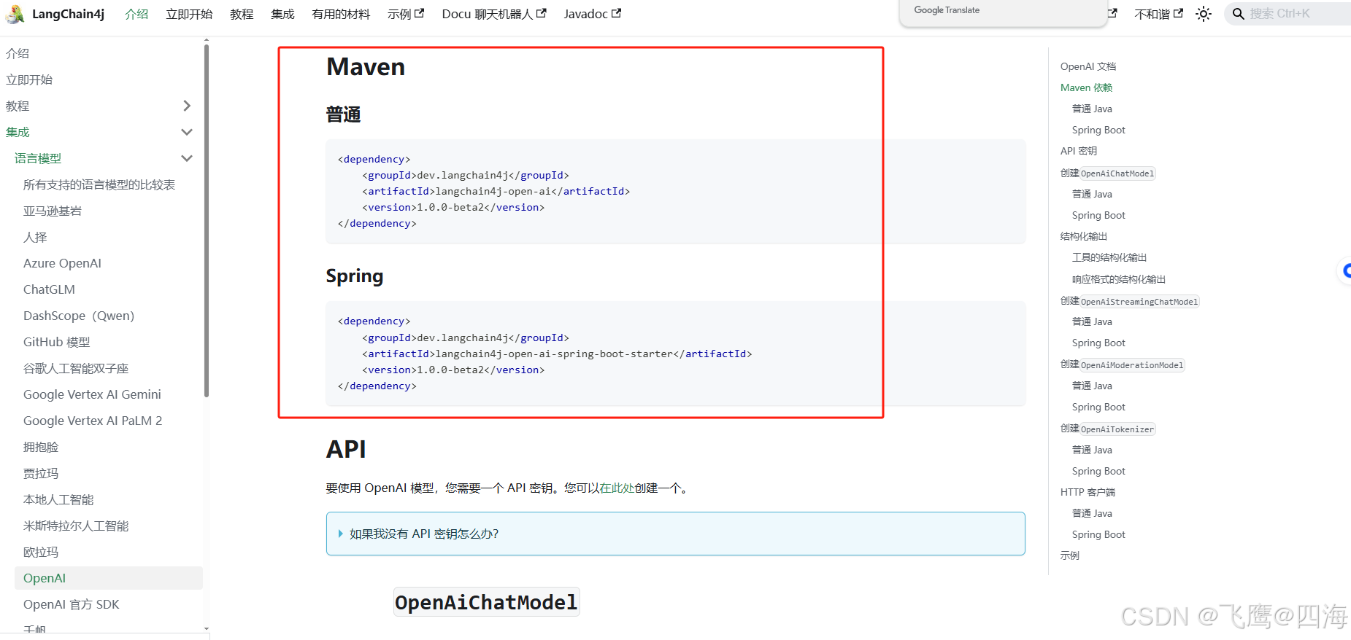Open 贾拉玛 sidebar page
This screenshot has width=1351, height=640.
[41, 473]
